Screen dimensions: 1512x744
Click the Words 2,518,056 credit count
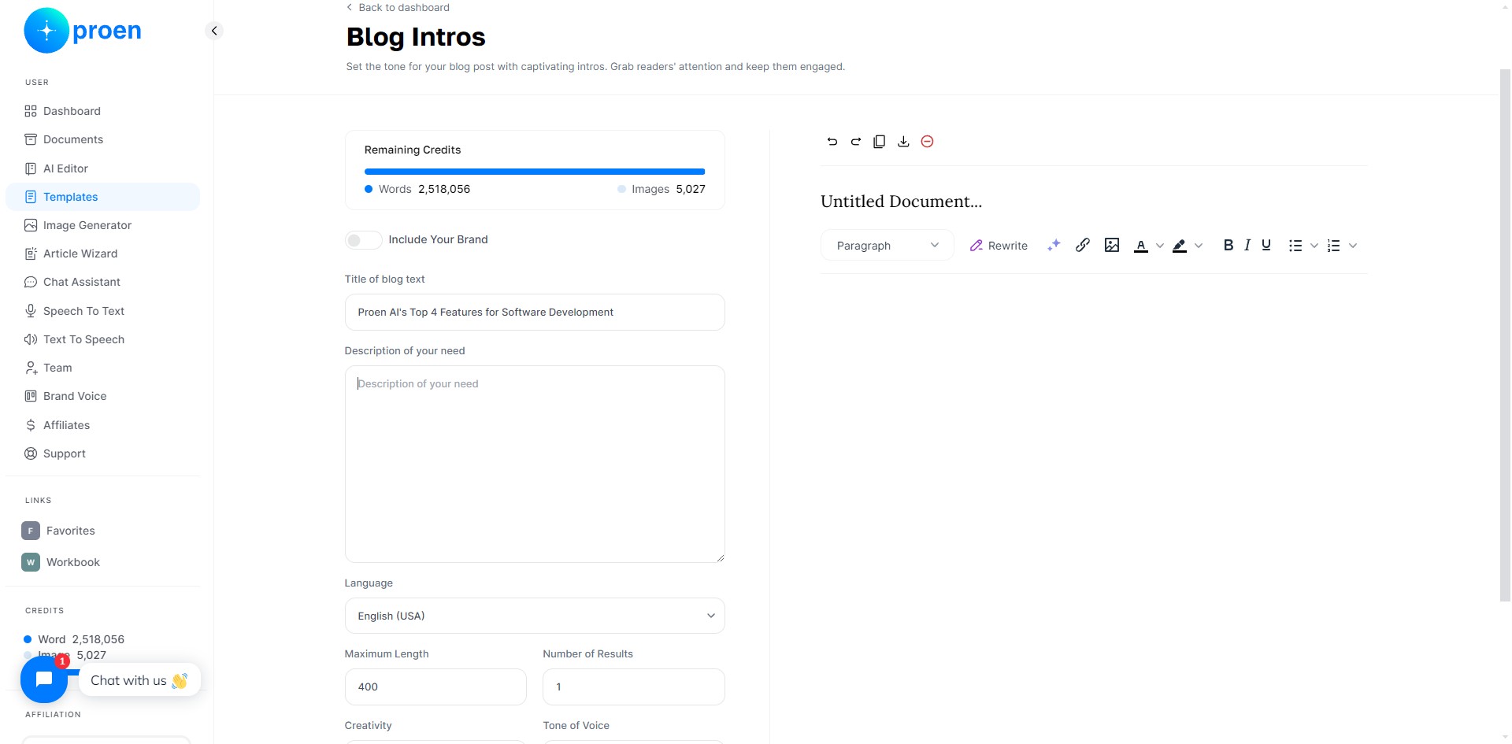(x=417, y=189)
